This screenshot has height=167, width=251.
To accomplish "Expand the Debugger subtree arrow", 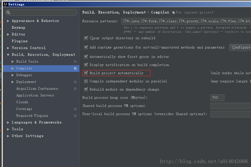I will point(13,75).
